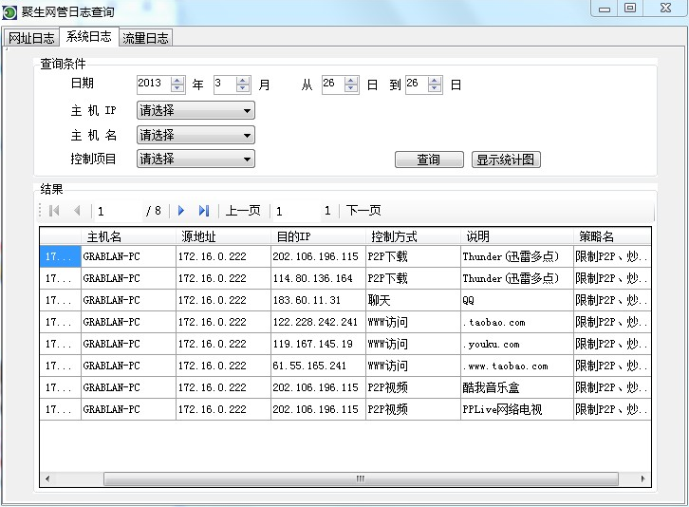Click 下一页 in pagination bar
This screenshot has height=507, width=689.
click(363, 211)
